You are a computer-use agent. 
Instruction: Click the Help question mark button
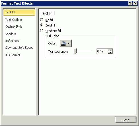(x=130, y=3)
